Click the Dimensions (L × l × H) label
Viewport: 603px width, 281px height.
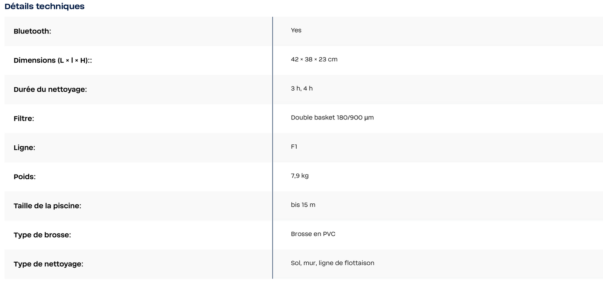(53, 61)
